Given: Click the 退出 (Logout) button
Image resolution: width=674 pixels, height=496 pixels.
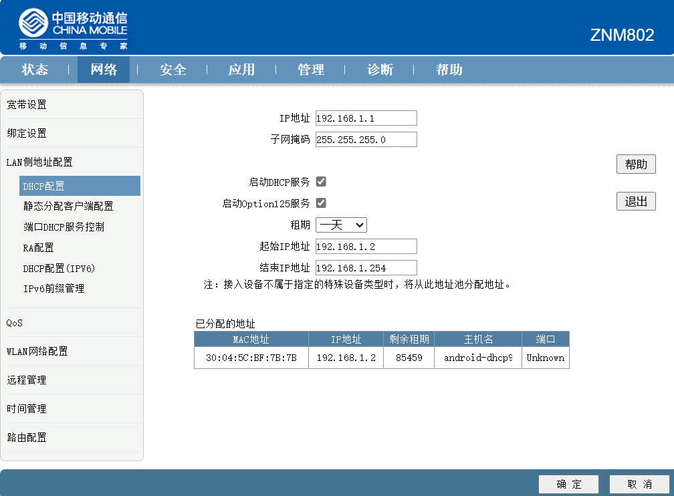Looking at the screenshot, I should pos(635,201).
